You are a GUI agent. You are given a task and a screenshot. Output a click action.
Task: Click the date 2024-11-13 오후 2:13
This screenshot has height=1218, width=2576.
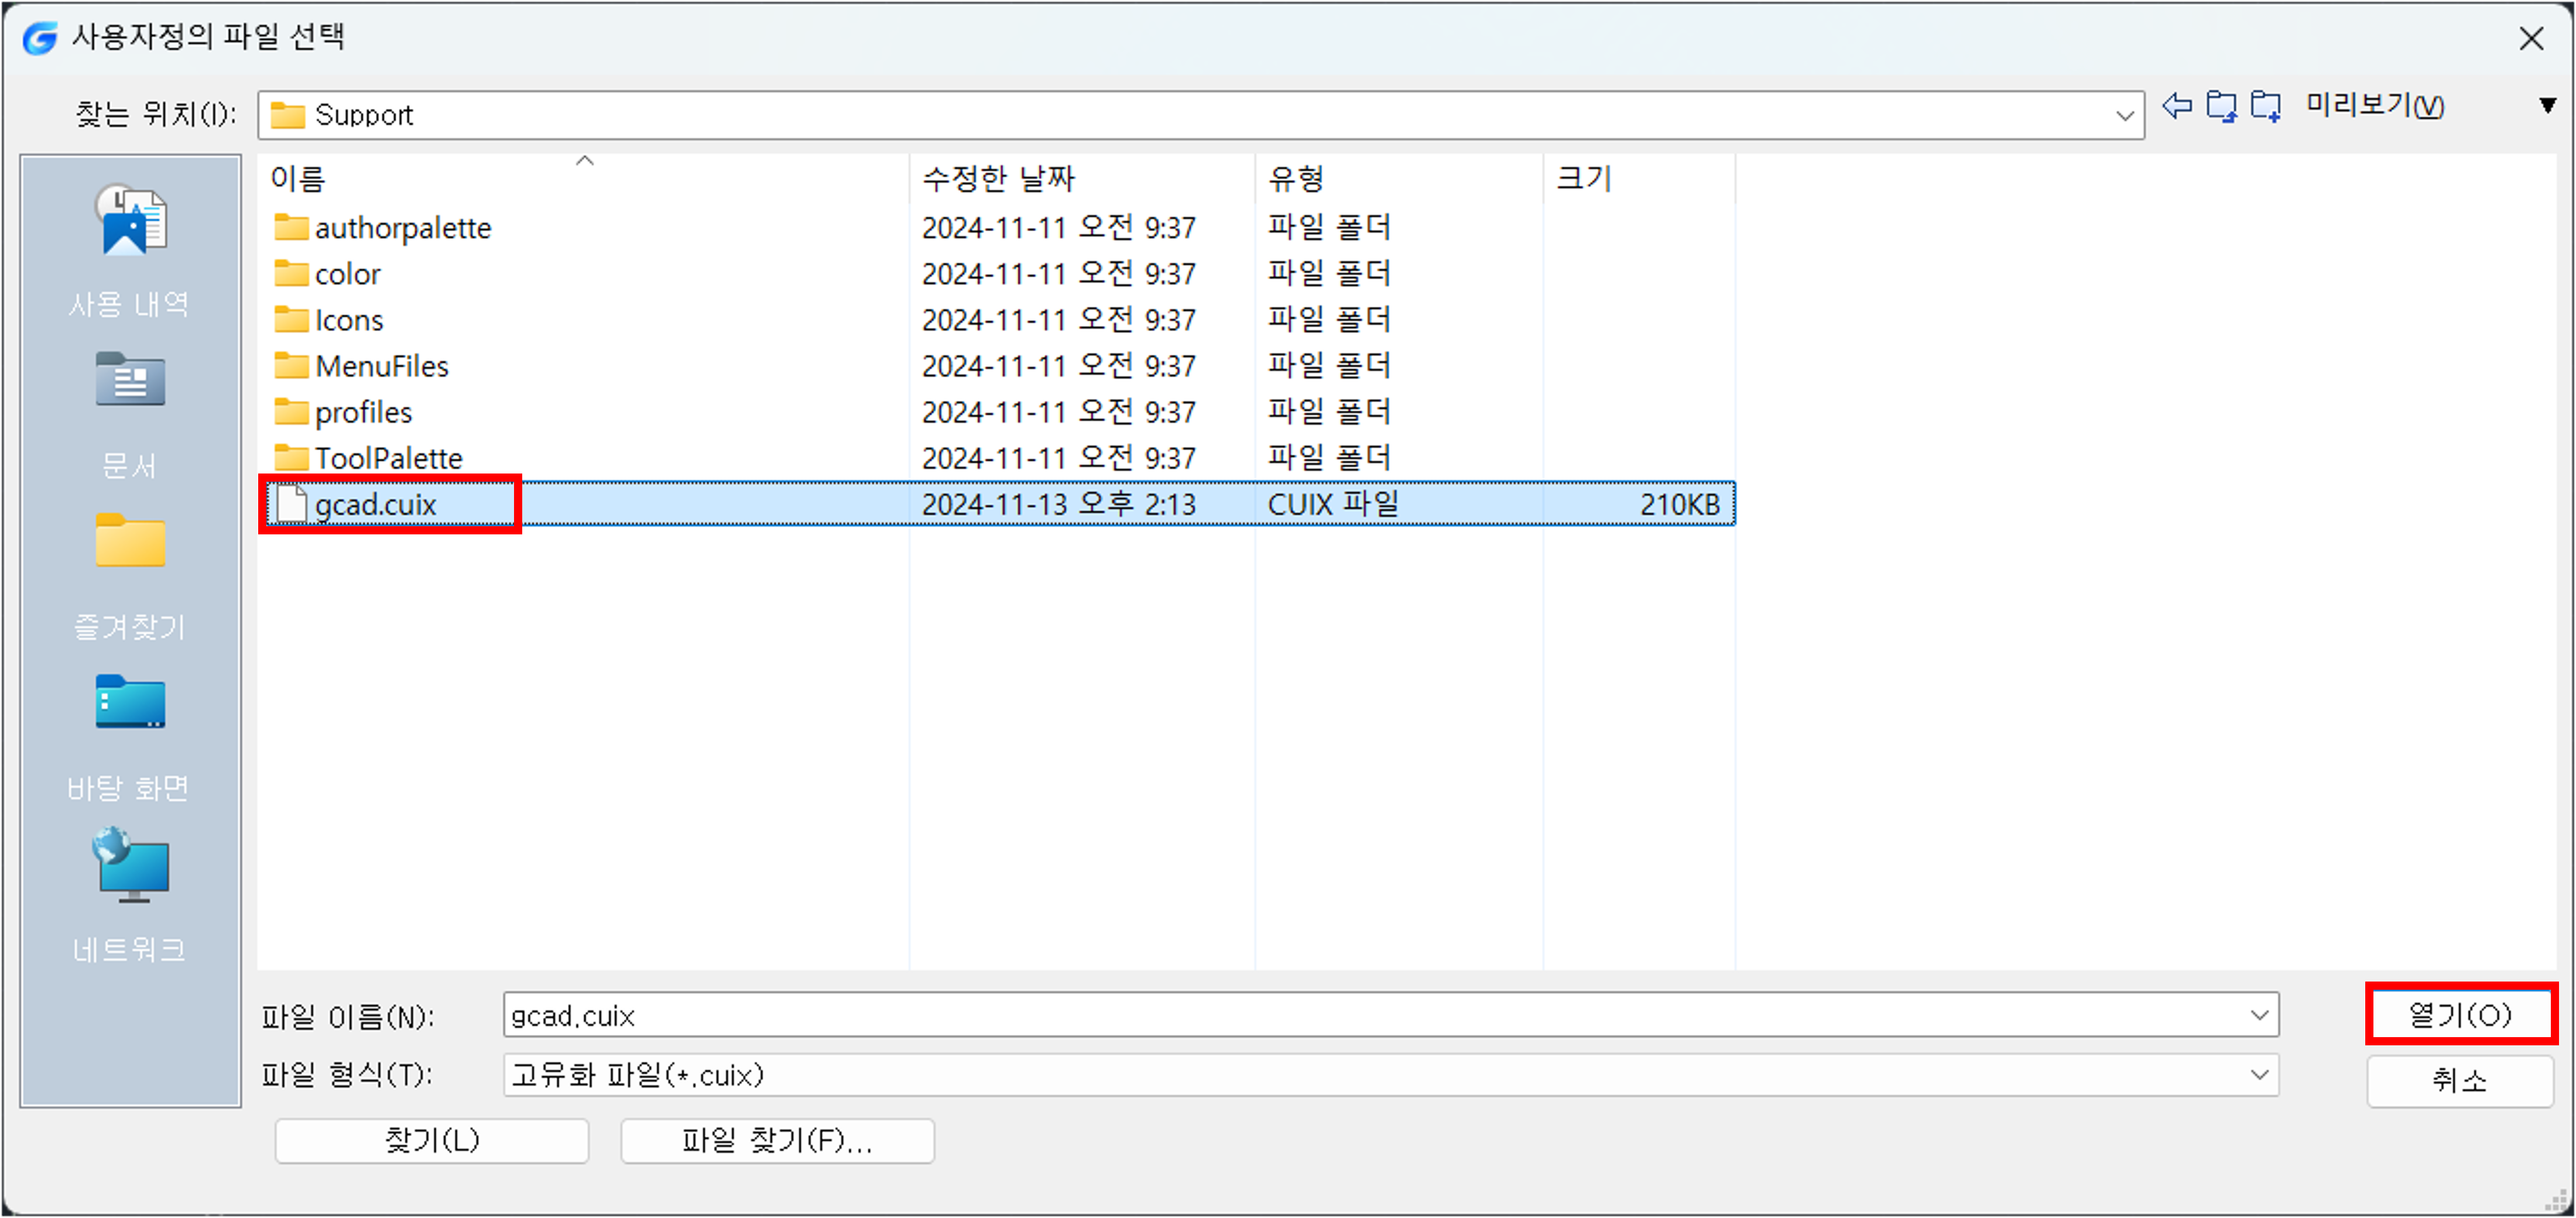pos(1058,504)
